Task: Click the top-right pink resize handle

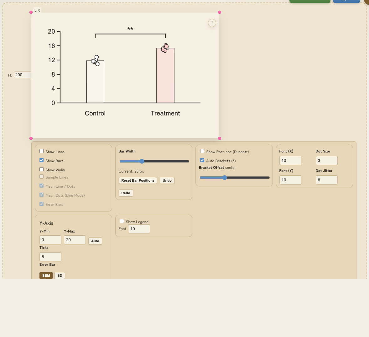Action: pyautogui.click(x=220, y=12)
